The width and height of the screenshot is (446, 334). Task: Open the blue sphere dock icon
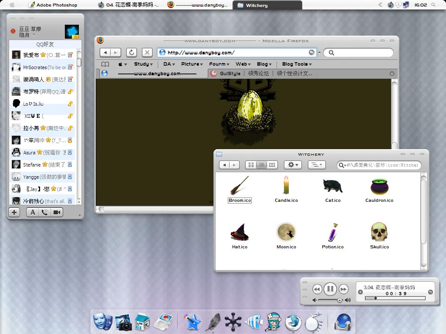click(x=343, y=322)
